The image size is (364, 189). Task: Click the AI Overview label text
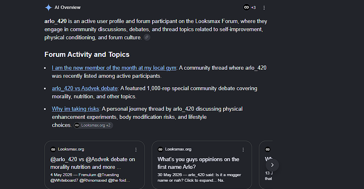pos(68,7)
